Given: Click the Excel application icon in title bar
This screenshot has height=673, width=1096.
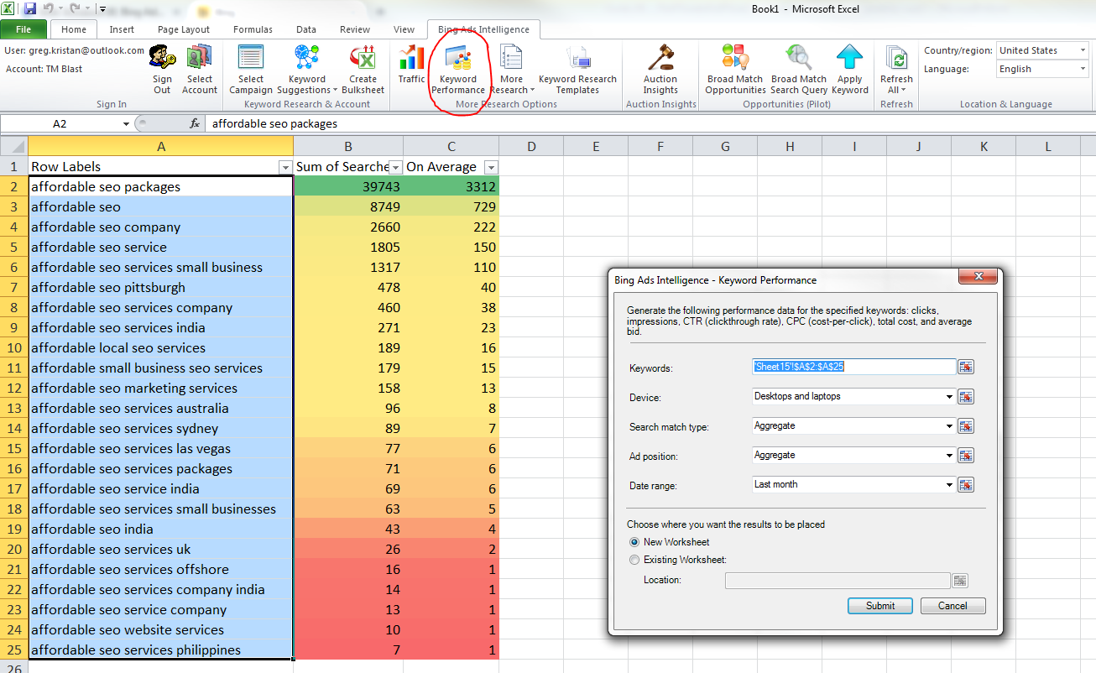Looking at the screenshot, I should (x=9, y=9).
